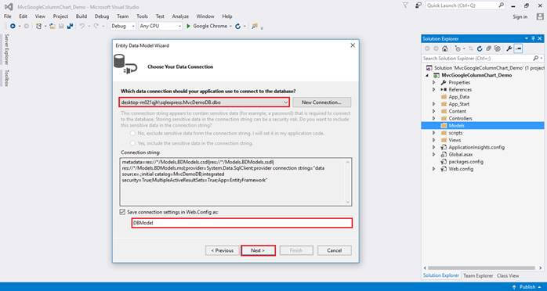The image size is (547, 291).
Task: Toggle Save connection settings in Web.Config checkbox
Action: 122,212
